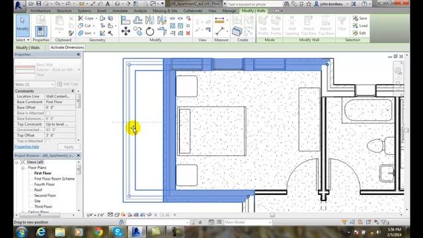Collapse the Floor Plans tree node
Viewport: 423px width, 238px height.
(x=22, y=168)
